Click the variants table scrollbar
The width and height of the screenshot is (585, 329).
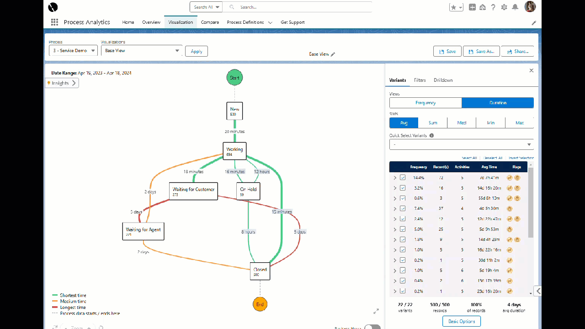coord(531,203)
